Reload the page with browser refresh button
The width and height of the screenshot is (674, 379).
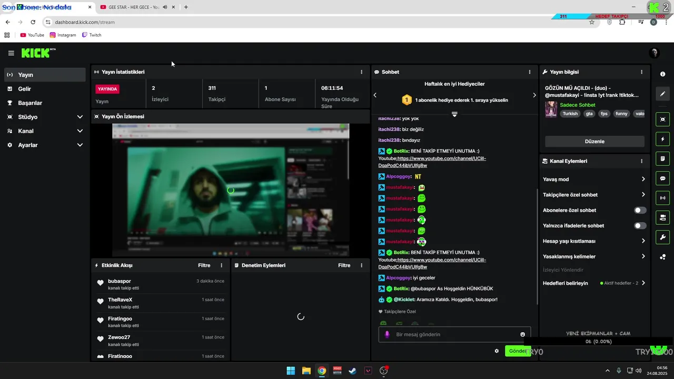click(x=33, y=22)
